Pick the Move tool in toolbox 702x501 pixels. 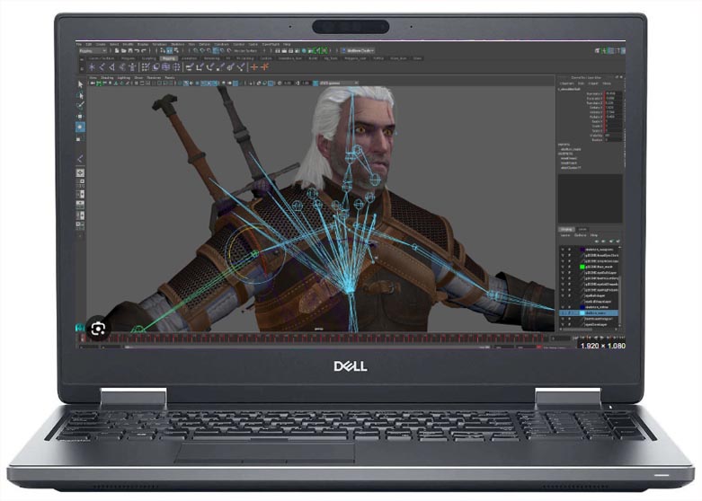(x=80, y=117)
